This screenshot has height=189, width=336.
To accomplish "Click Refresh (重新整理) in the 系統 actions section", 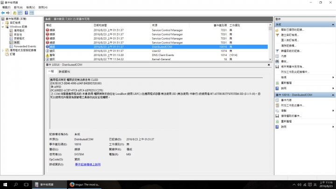I will 286,83.
